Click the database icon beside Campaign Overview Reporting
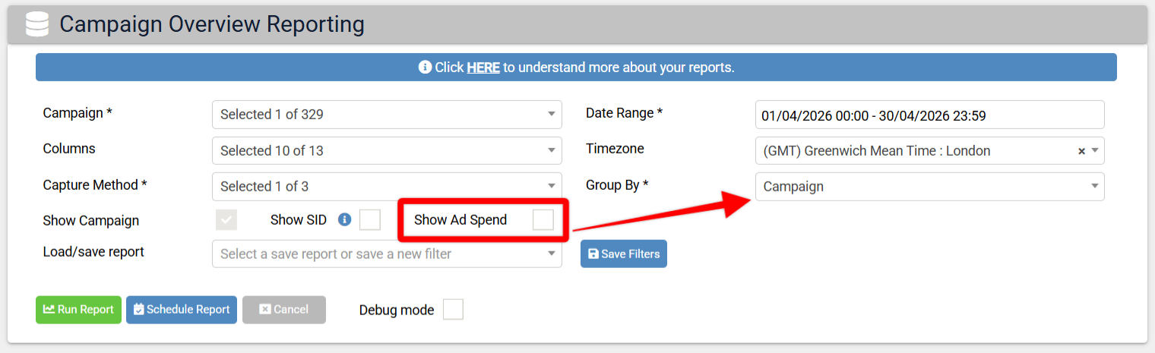This screenshot has height=353, width=1155. 36,24
